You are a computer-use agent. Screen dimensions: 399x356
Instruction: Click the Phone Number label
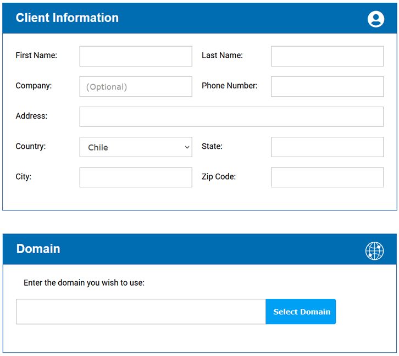(x=230, y=86)
